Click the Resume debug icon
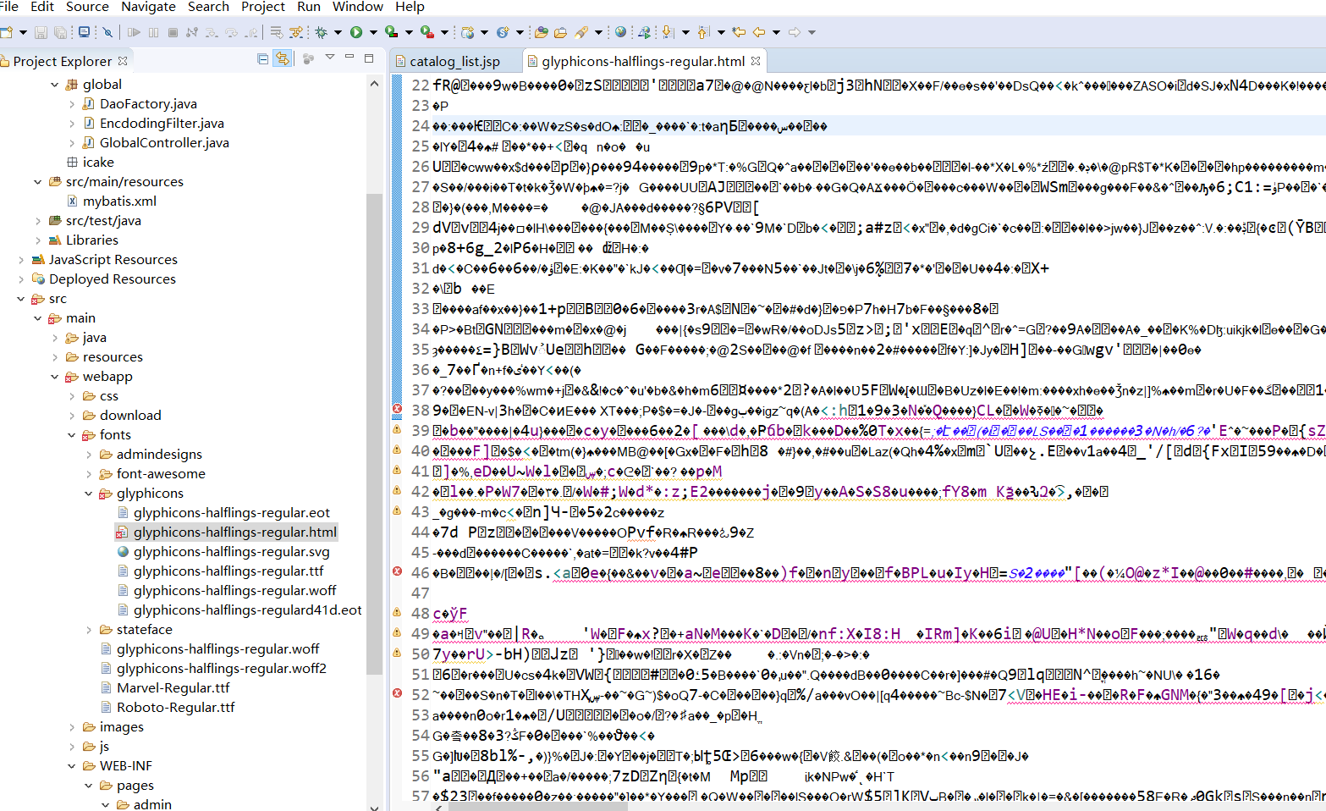The width and height of the screenshot is (1326, 811). tap(134, 32)
